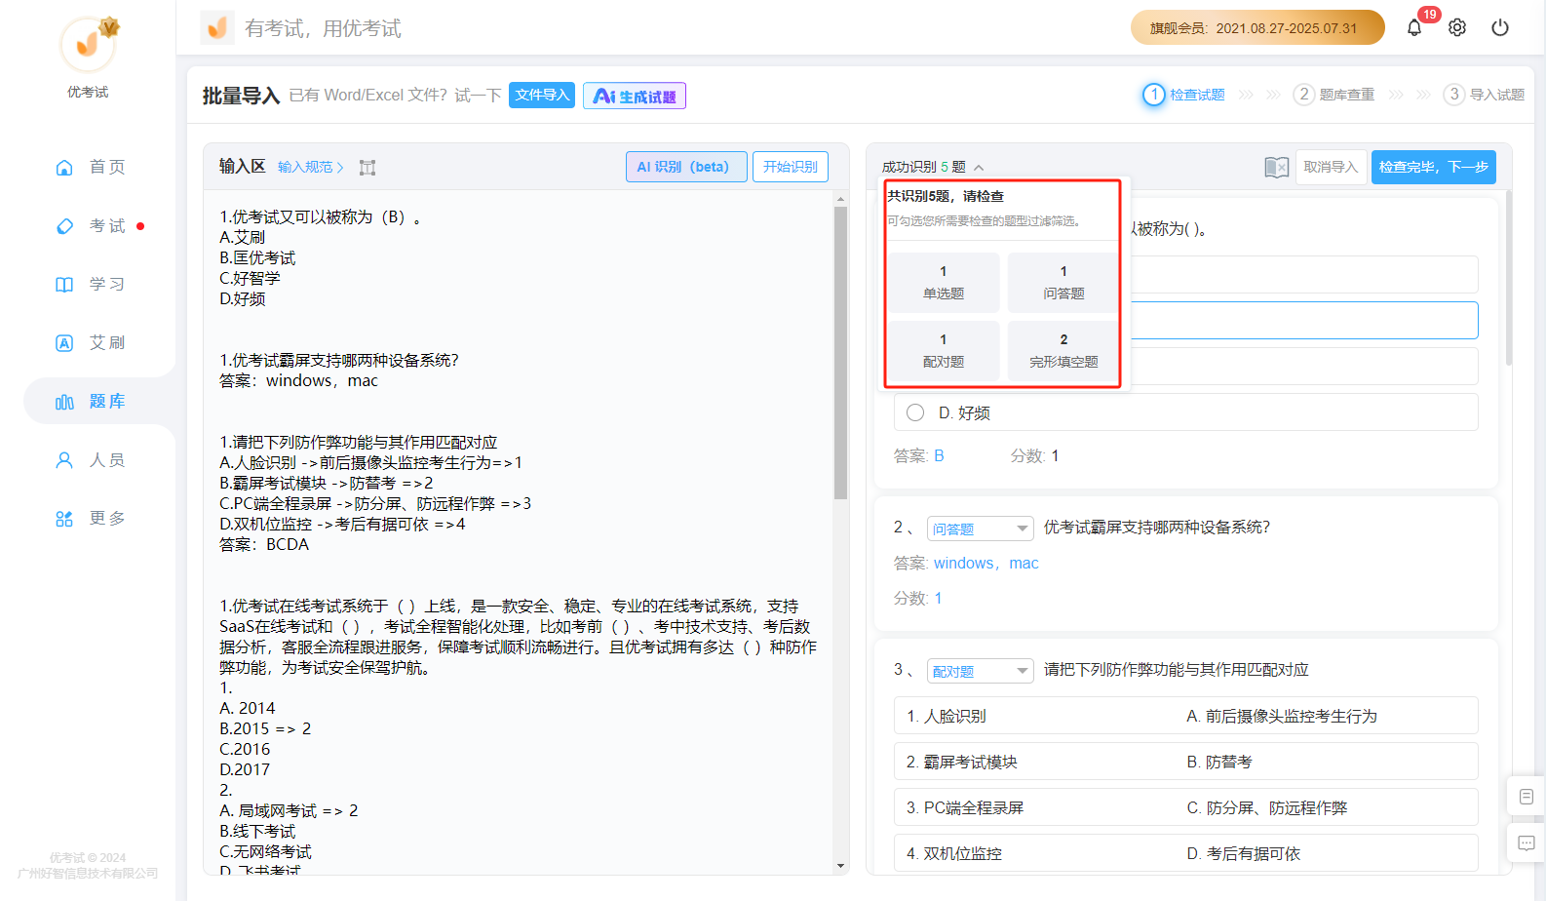Click the power logout icon

click(x=1500, y=27)
